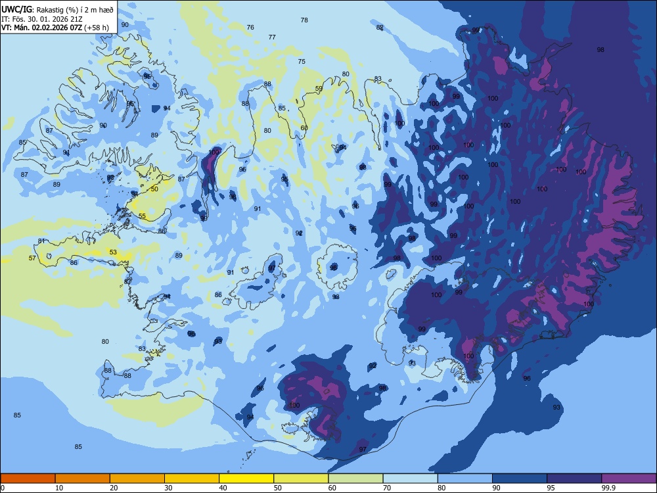Click the 30 label on the colour scale
This screenshot has width=657, height=493.
pyautogui.click(x=168, y=488)
